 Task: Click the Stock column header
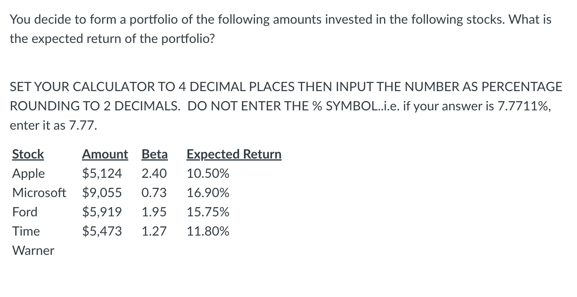coord(28,154)
